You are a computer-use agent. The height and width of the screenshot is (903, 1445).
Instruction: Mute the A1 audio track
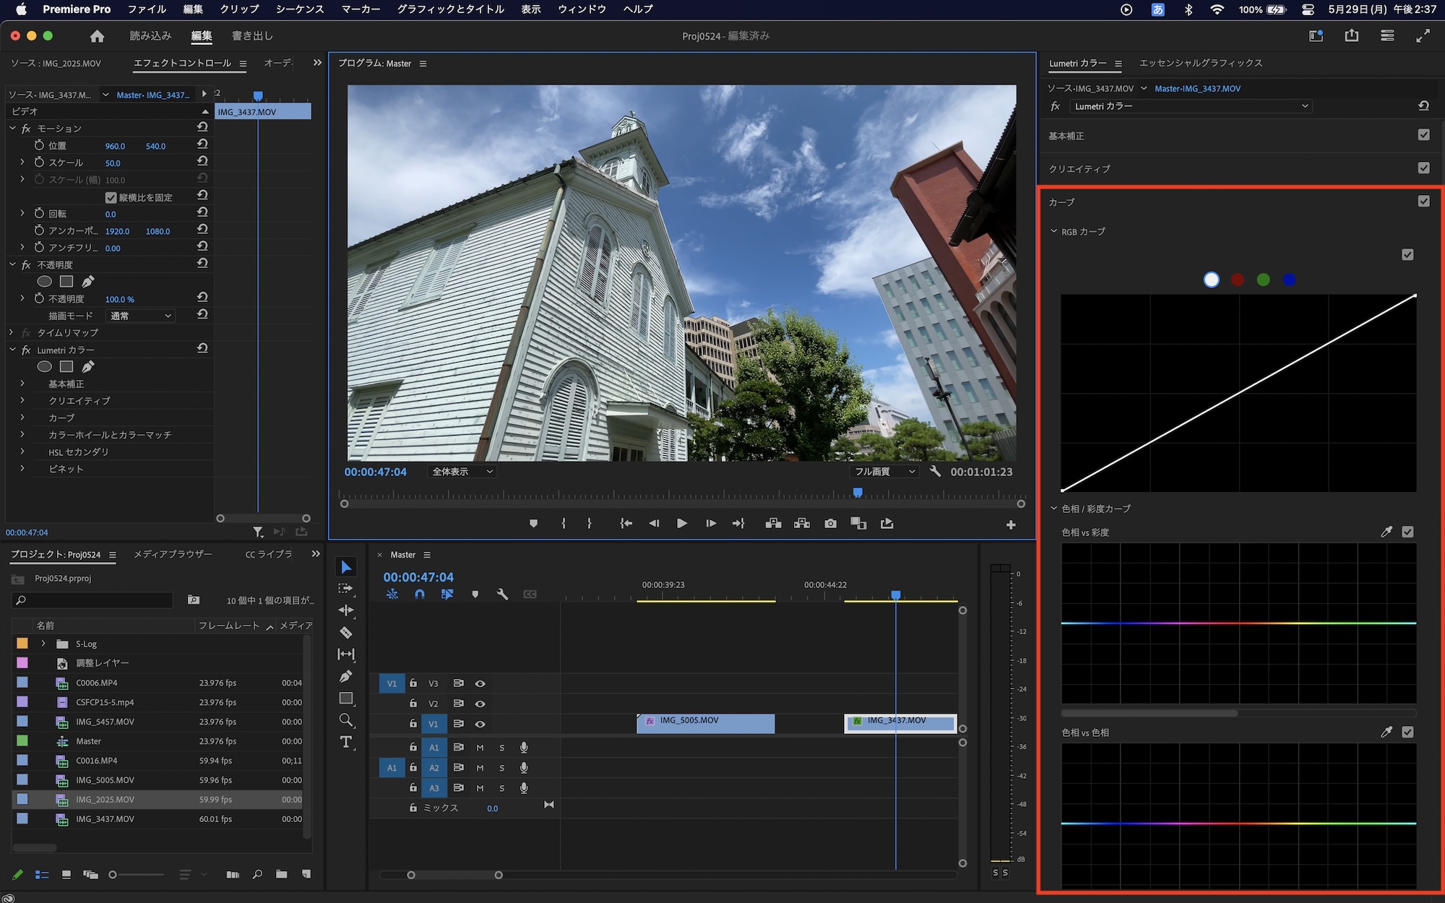(x=479, y=748)
